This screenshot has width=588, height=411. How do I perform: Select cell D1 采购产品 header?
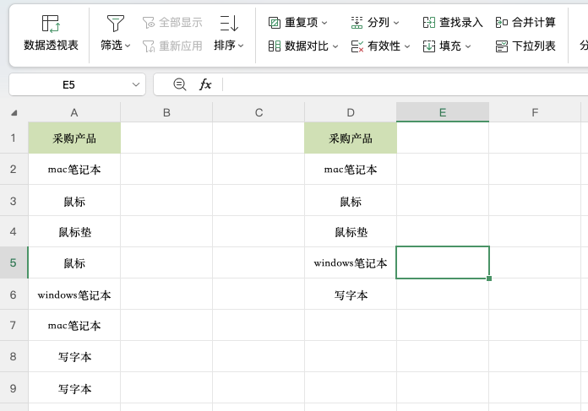[351, 138]
